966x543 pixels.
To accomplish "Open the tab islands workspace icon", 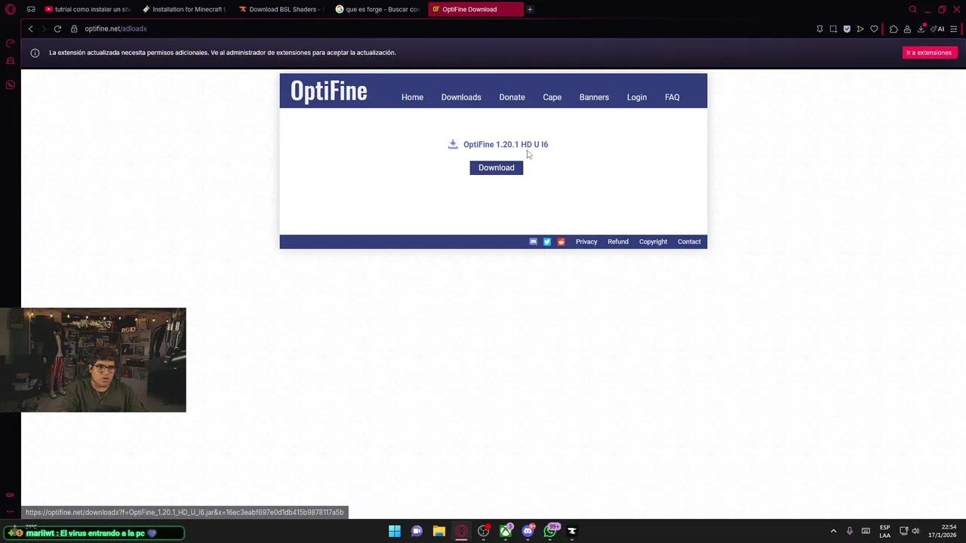I will (x=31, y=9).
